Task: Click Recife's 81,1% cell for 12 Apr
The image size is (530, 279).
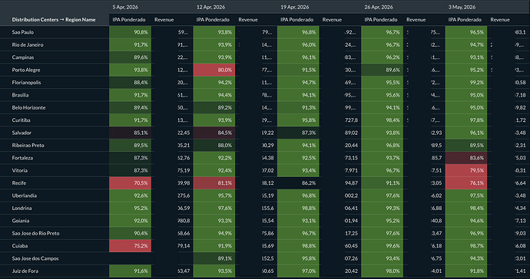Action: click(214, 183)
